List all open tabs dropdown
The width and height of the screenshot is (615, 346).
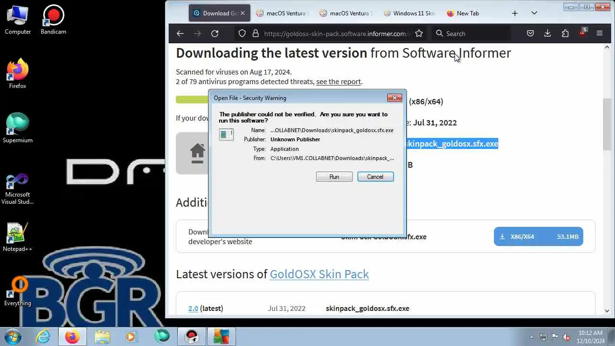click(x=534, y=13)
